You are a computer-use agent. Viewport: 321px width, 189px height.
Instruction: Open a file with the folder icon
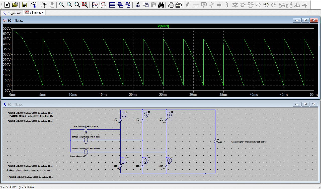(15, 5)
